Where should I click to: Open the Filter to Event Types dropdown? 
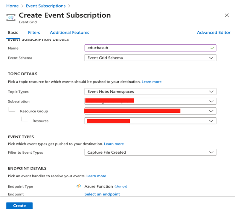tap(150, 153)
